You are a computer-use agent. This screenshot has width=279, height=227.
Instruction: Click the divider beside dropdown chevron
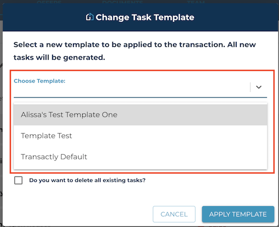click(250, 87)
